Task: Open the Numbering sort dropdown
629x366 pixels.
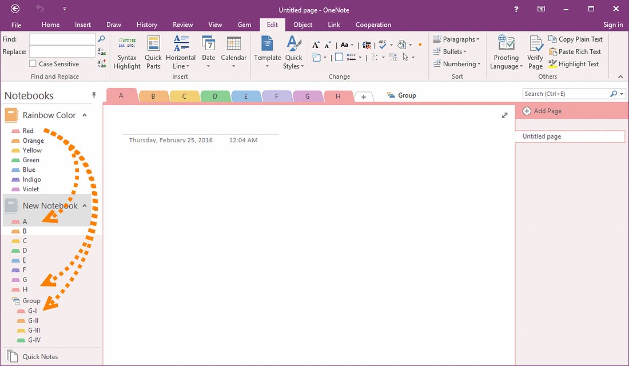Action: pos(457,64)
